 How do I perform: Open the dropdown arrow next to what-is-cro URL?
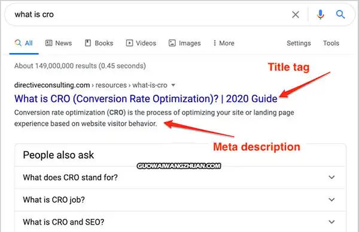(x=174, y=85)
